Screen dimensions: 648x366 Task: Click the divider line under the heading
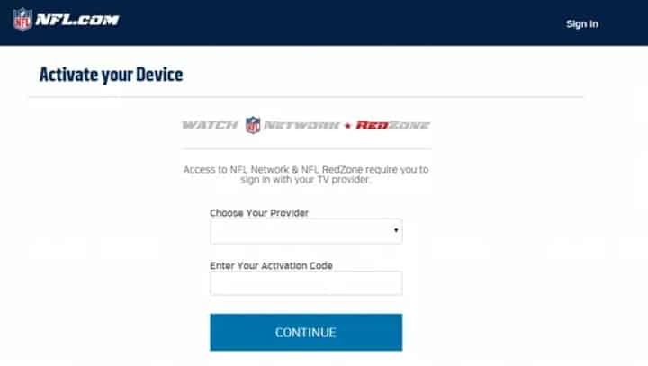306,97
